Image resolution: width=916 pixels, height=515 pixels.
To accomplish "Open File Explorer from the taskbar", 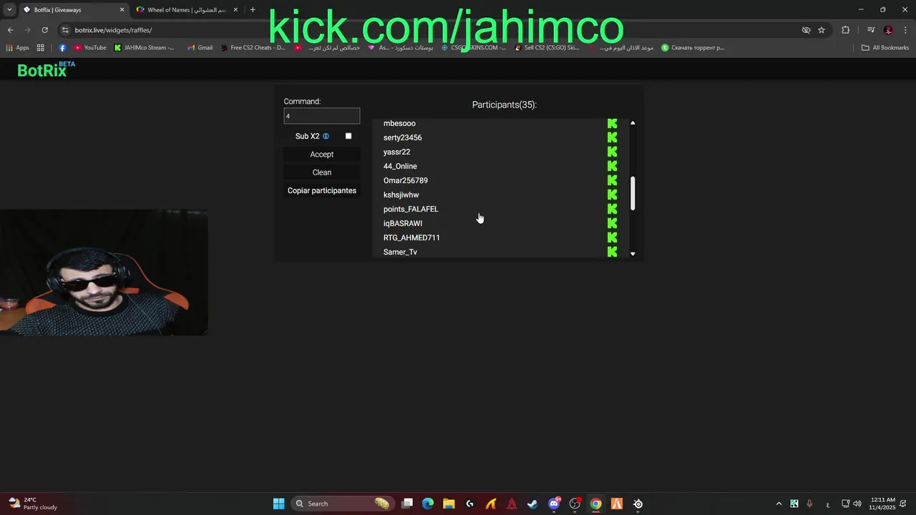I will pos(449,504).
